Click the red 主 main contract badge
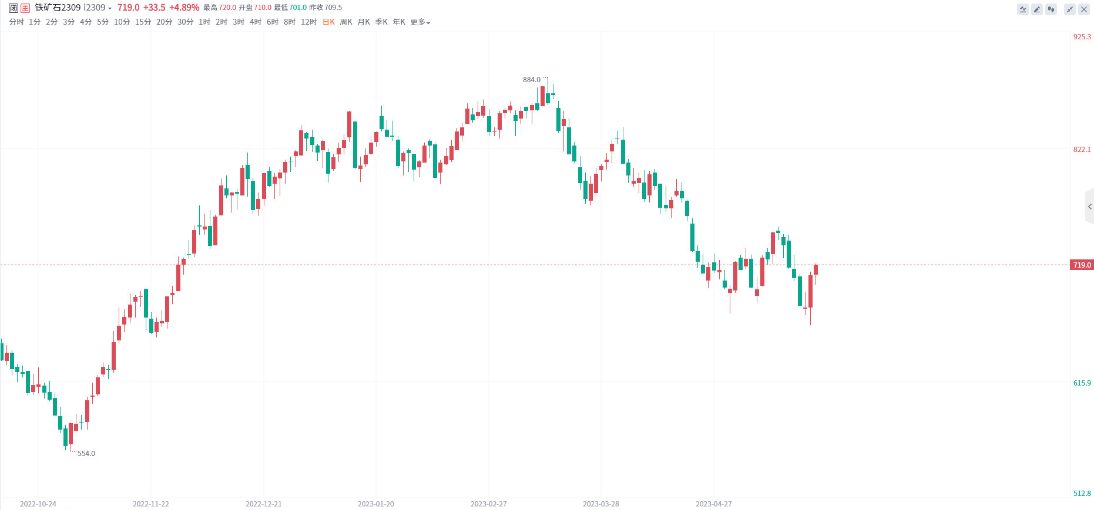 coord(25,8)
